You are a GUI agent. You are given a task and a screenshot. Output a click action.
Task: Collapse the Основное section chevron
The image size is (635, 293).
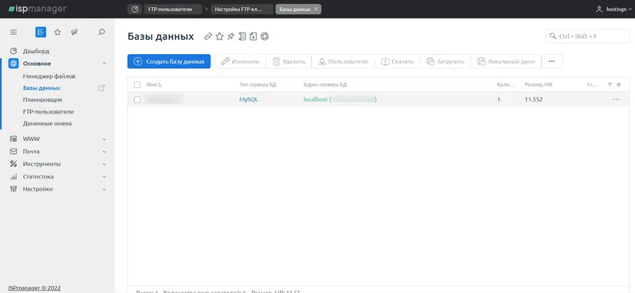point(105,64)
